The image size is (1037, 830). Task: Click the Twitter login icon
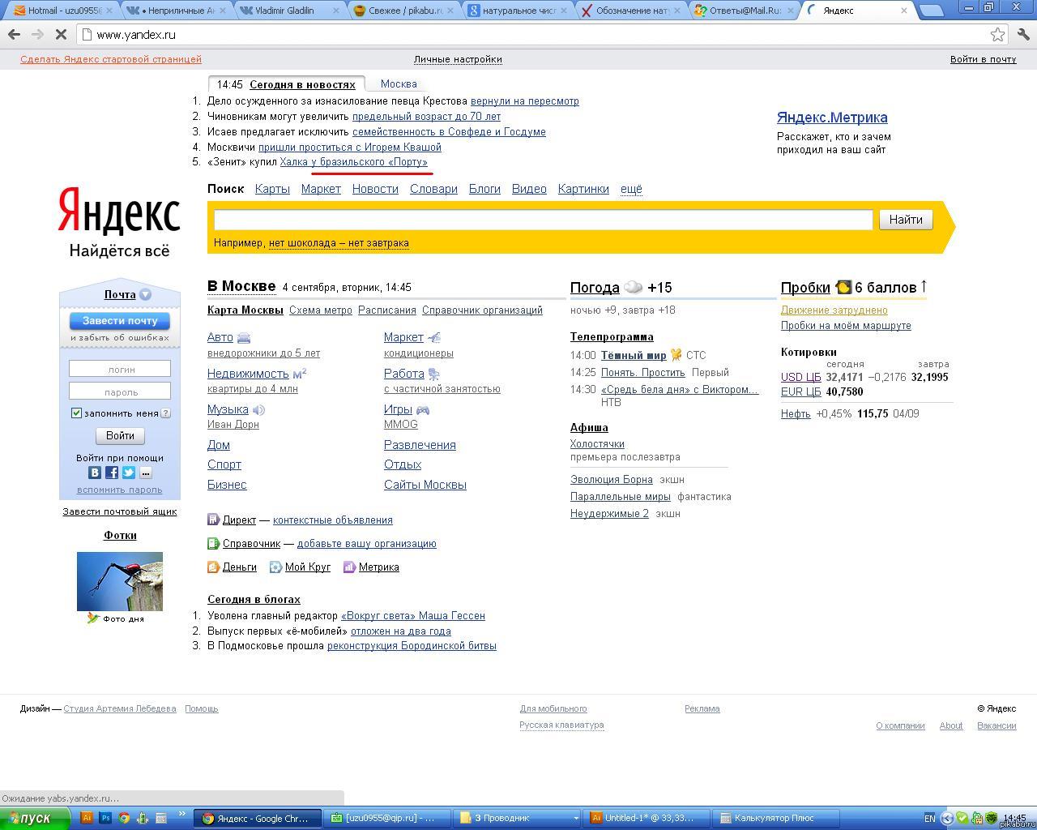129,473
